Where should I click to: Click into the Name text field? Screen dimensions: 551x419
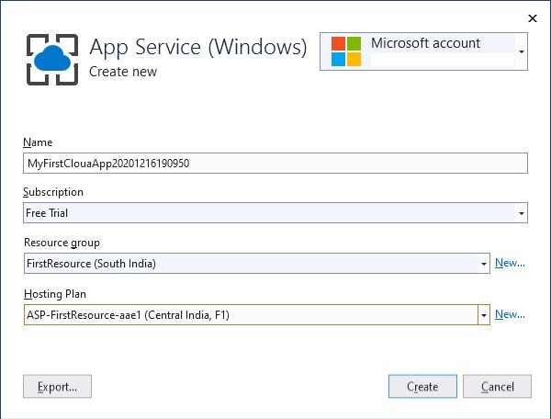click(x=275, y=164)
